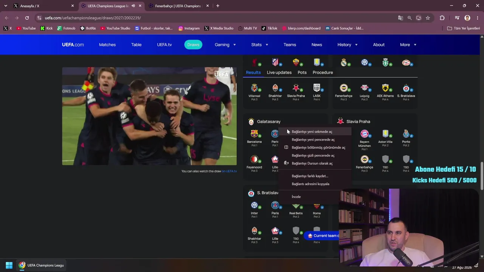Screen dimensions: 484x272
Task: Switch to the Anasayfa / X browser tab
Action: point(44,6)
